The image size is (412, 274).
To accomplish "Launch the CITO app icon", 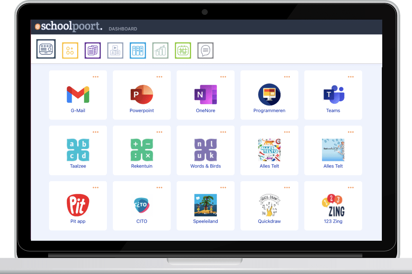I will [x=142, y=205].
